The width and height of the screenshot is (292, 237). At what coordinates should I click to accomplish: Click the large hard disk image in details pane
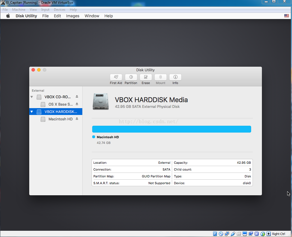[x=100, y=101]
